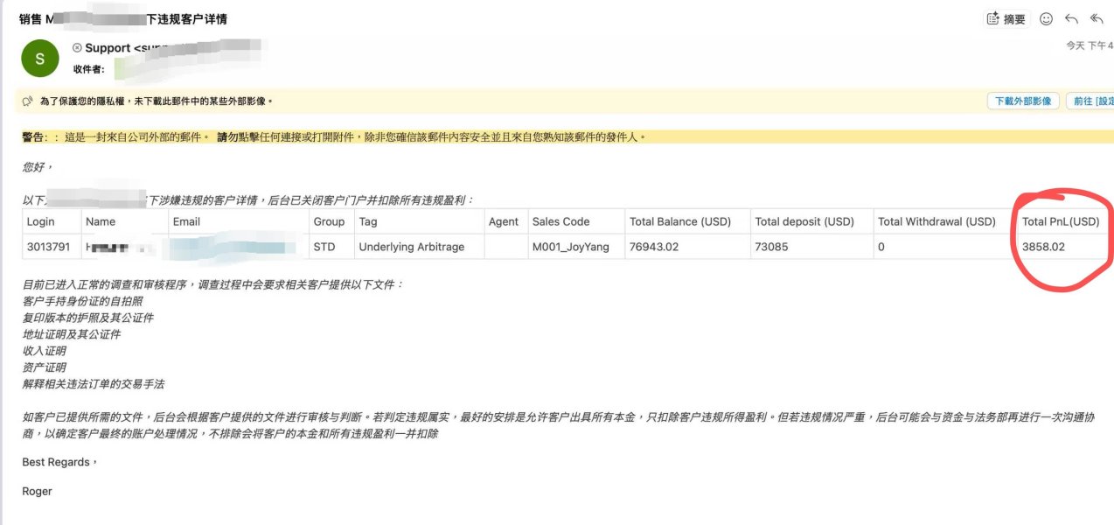Open the emoji reaction icon
1114x525 pixels.
[1046, 19]
